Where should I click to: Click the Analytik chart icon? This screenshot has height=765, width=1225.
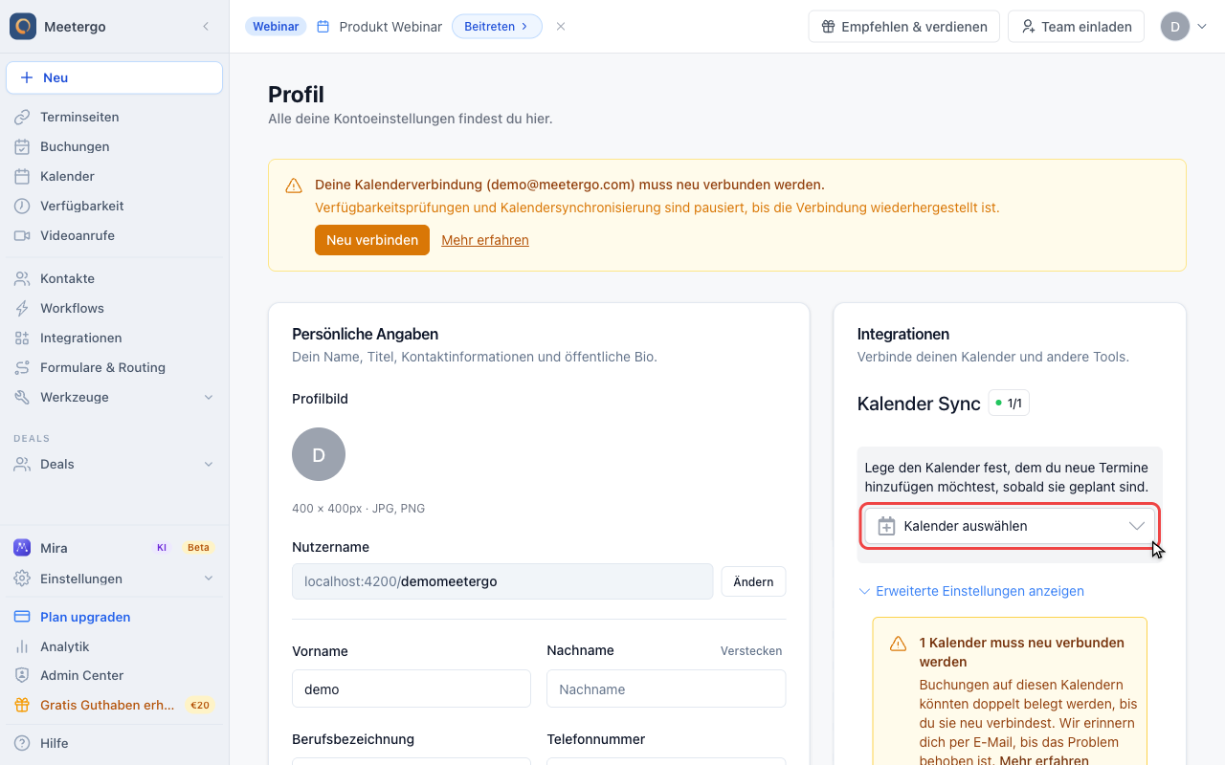point(22,646)
